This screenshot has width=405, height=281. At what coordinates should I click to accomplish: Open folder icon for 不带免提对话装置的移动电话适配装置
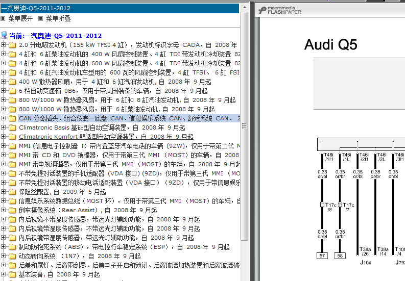[x=12, y=183]
